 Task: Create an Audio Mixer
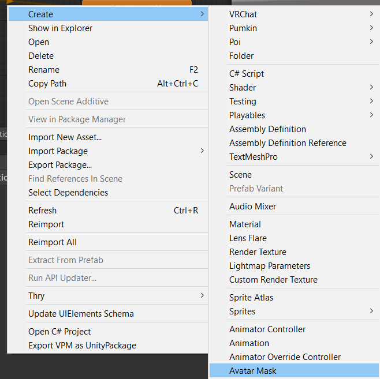click(x=294, y=206)
